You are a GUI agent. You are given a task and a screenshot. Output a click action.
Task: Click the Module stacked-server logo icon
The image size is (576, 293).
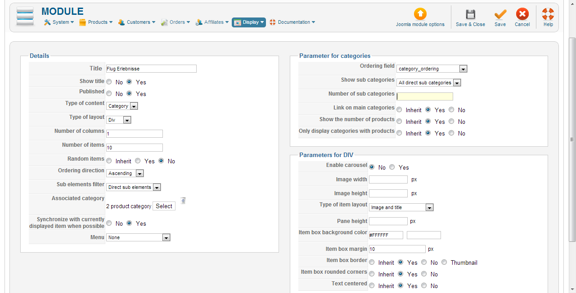pos(25,17)
